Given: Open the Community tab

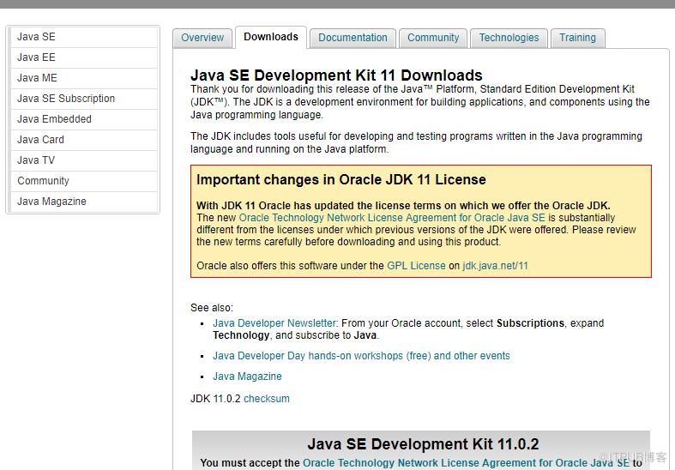Looking at the screenshot, I should (433, 38).
